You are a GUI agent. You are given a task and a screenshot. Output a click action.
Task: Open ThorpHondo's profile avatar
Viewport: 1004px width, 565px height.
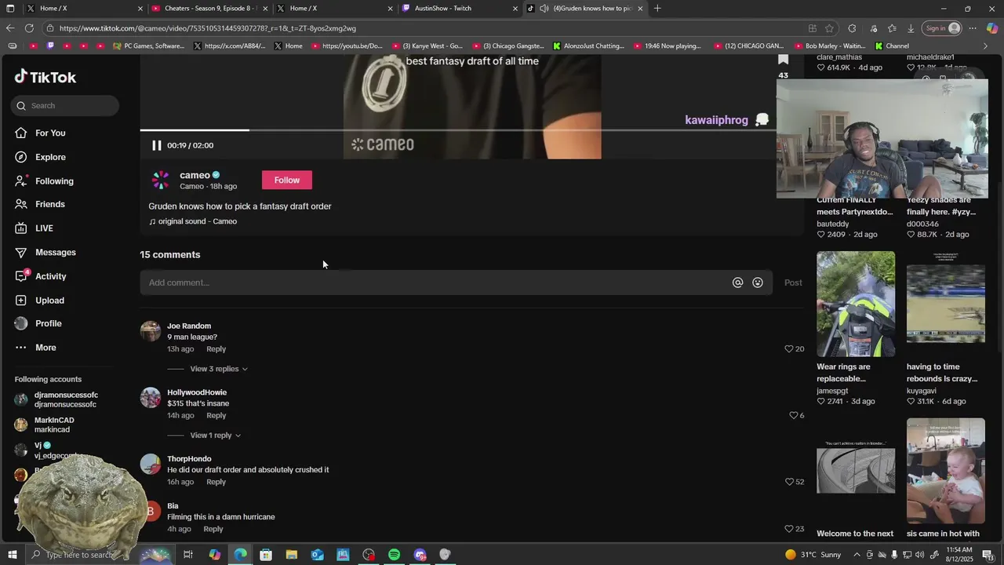click(x=151, y=464)
